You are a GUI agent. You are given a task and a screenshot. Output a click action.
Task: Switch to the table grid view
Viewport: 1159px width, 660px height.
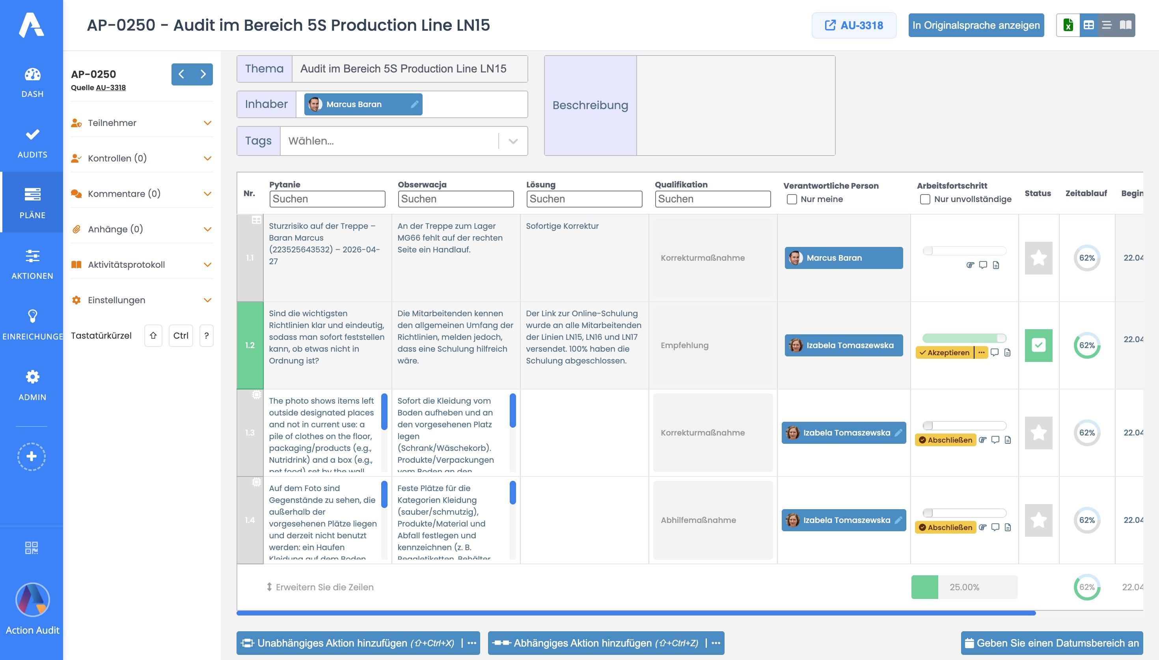tap(1088, 25)
